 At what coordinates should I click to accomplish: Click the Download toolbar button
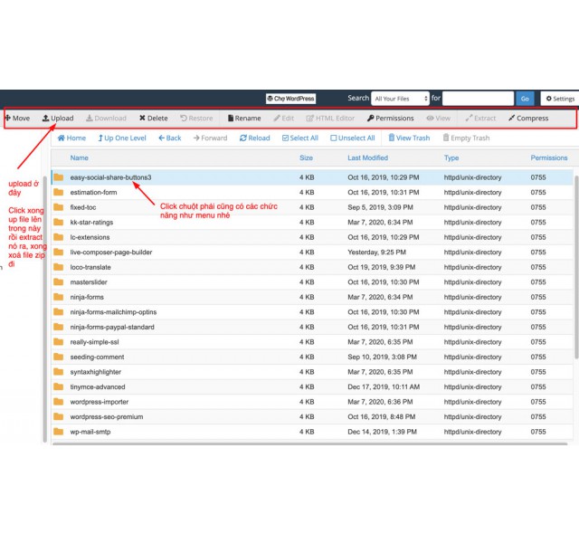click(107, 119)
